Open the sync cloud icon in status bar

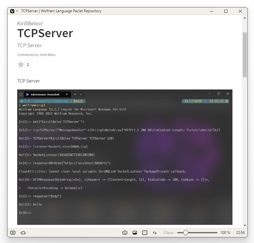[x=23, y=233]
